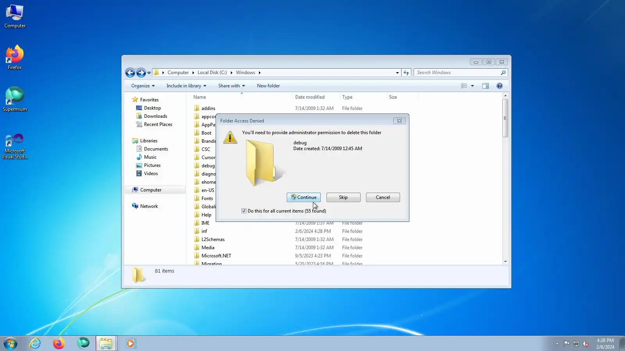Screen dimensions: 625x351
Task: Click the file list vertical scrollbar
Action: point(505,118)
